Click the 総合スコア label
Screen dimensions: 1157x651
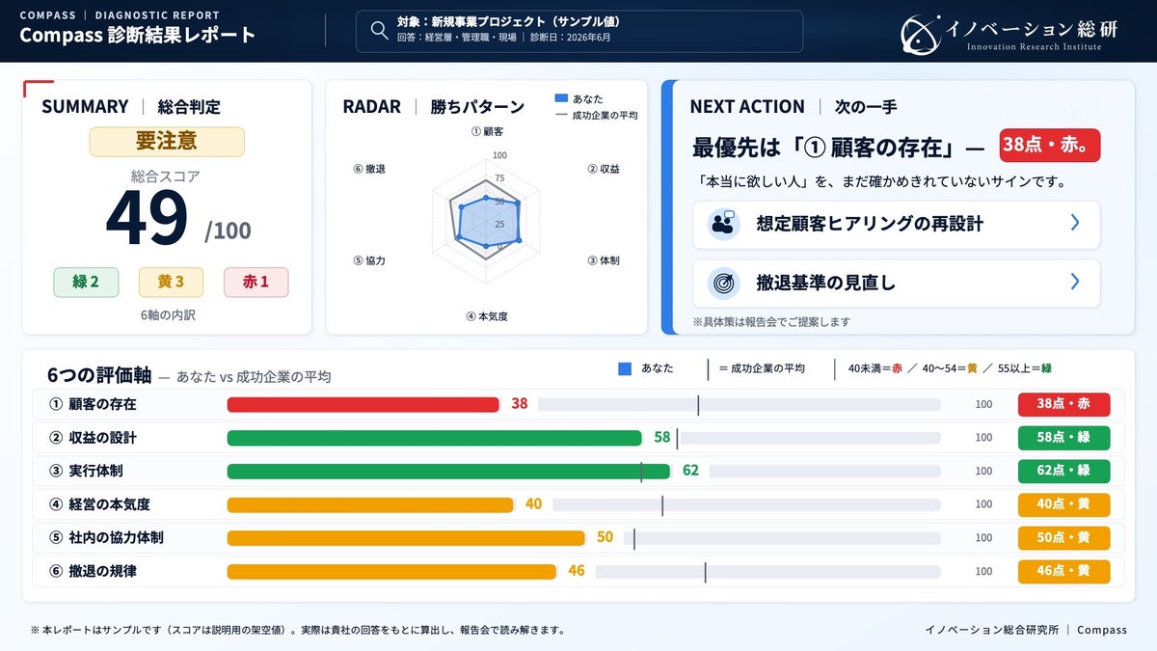tap(166, 176)
